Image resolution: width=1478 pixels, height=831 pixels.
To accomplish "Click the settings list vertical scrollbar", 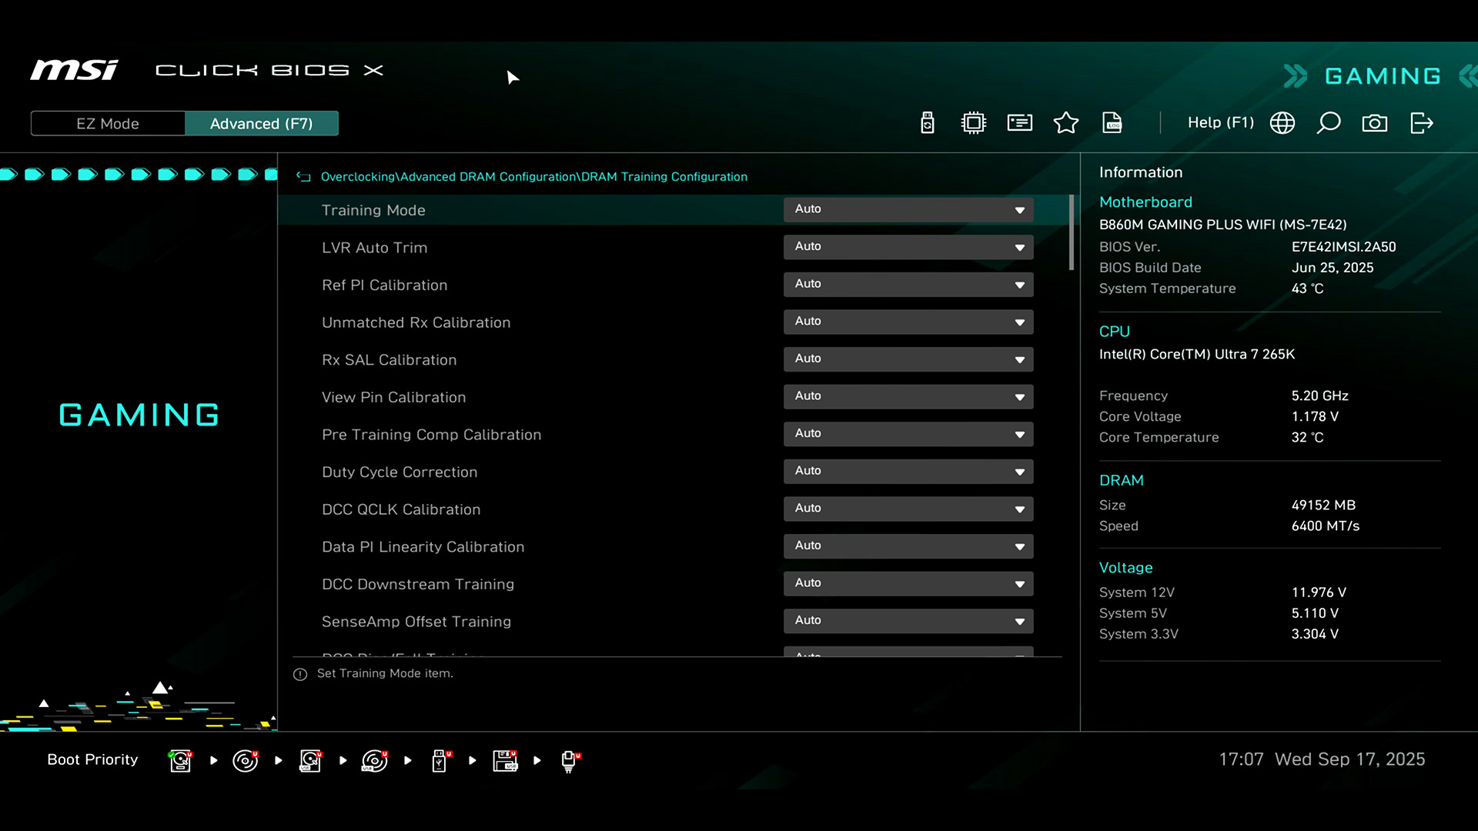I will (1071, 232).
